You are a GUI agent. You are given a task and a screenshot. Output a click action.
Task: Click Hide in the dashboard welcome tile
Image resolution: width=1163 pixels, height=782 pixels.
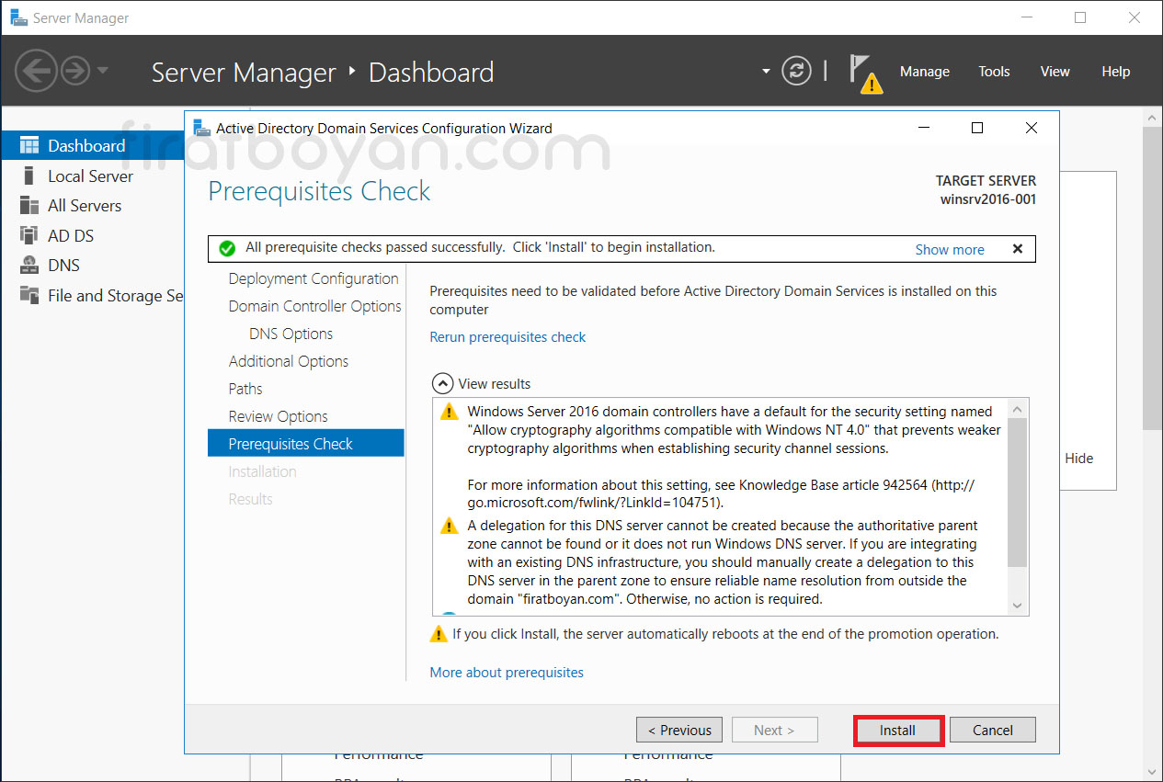pyautogui.click(x=1079, y=458)
